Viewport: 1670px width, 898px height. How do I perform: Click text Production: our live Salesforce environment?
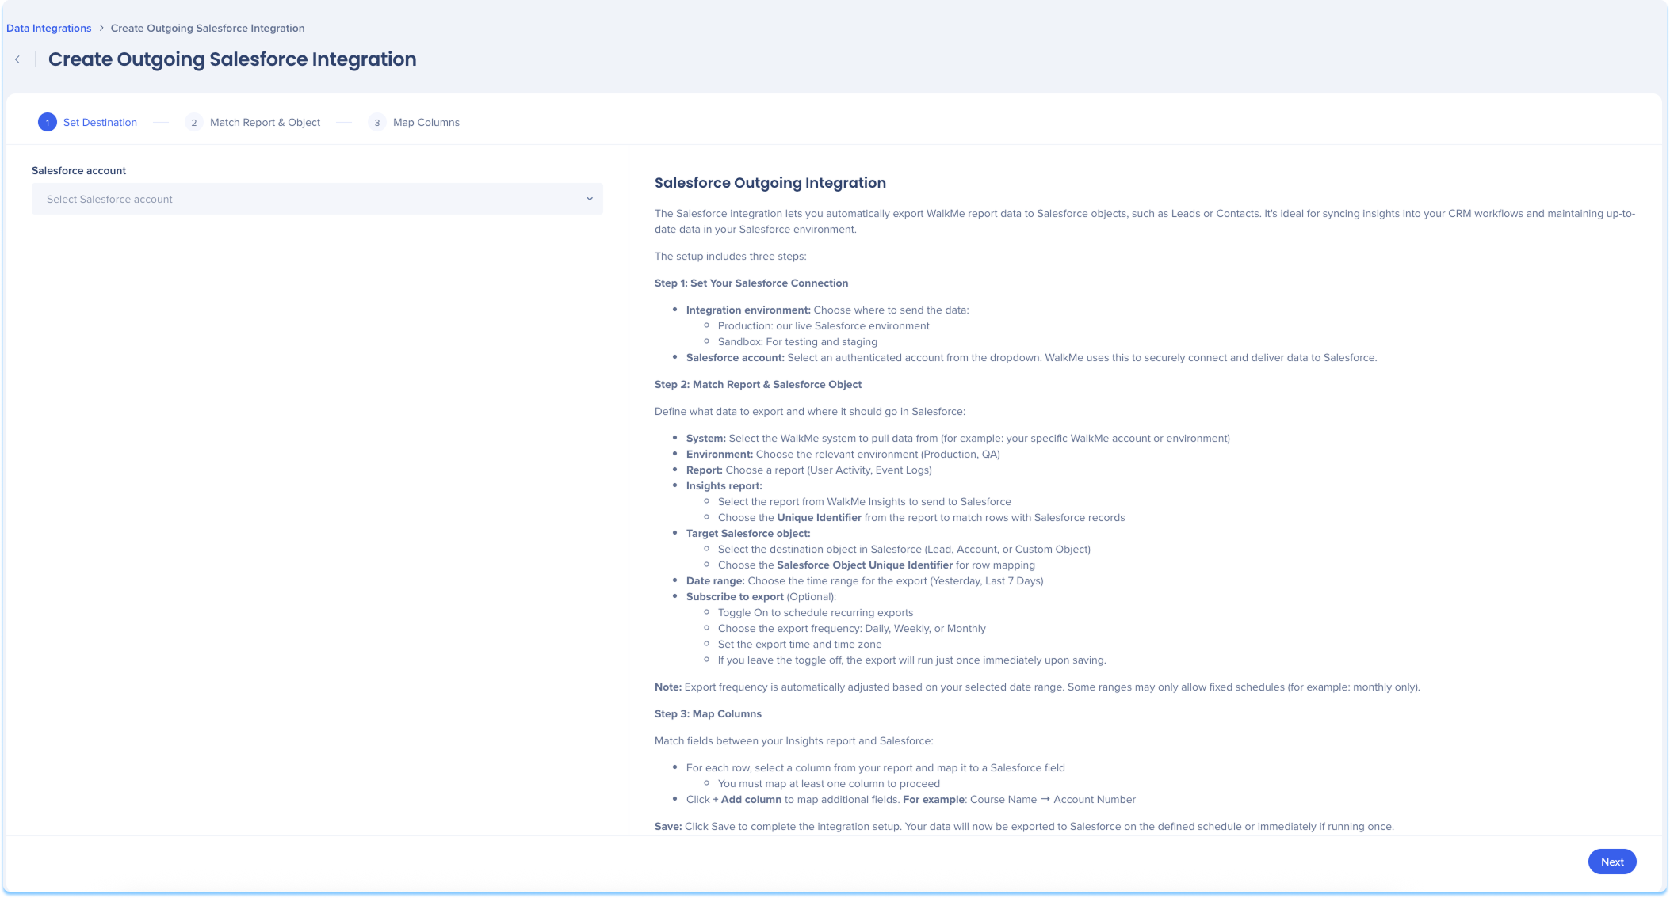tap(824, 325)
